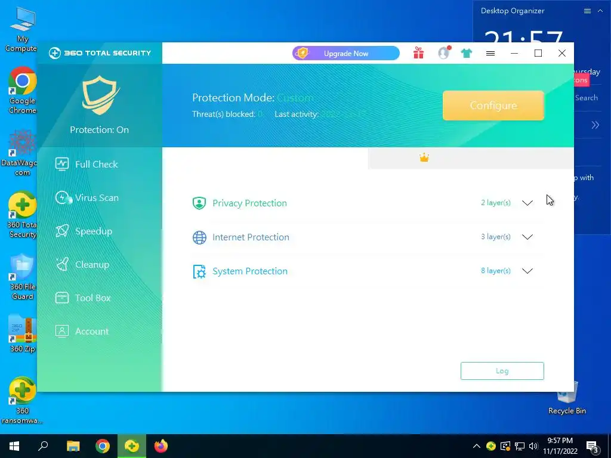Show hidden system tray icons
Image resolution: width=611 pixels, height=458 pixels.
477,446
